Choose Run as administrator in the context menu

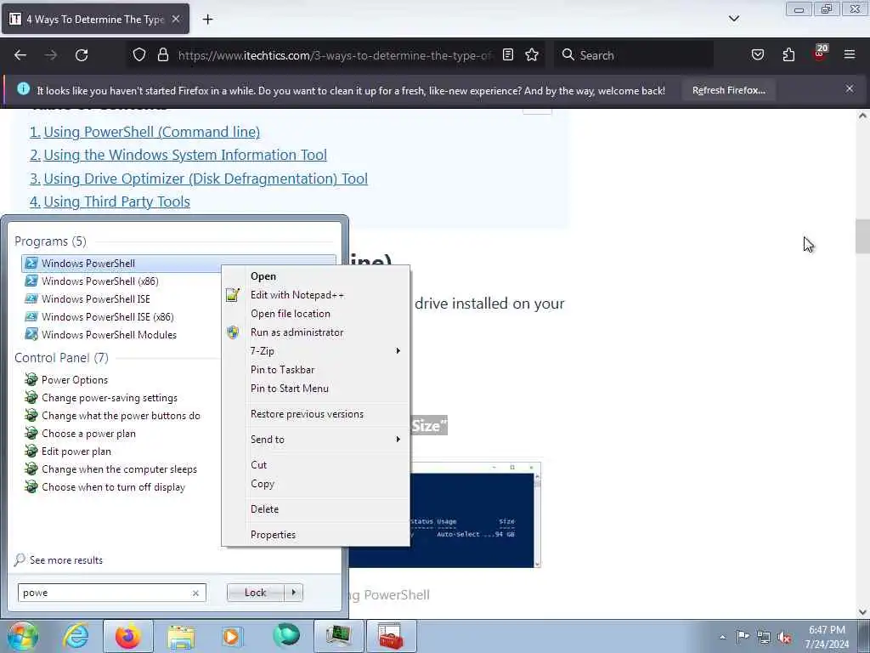point(316,332)
